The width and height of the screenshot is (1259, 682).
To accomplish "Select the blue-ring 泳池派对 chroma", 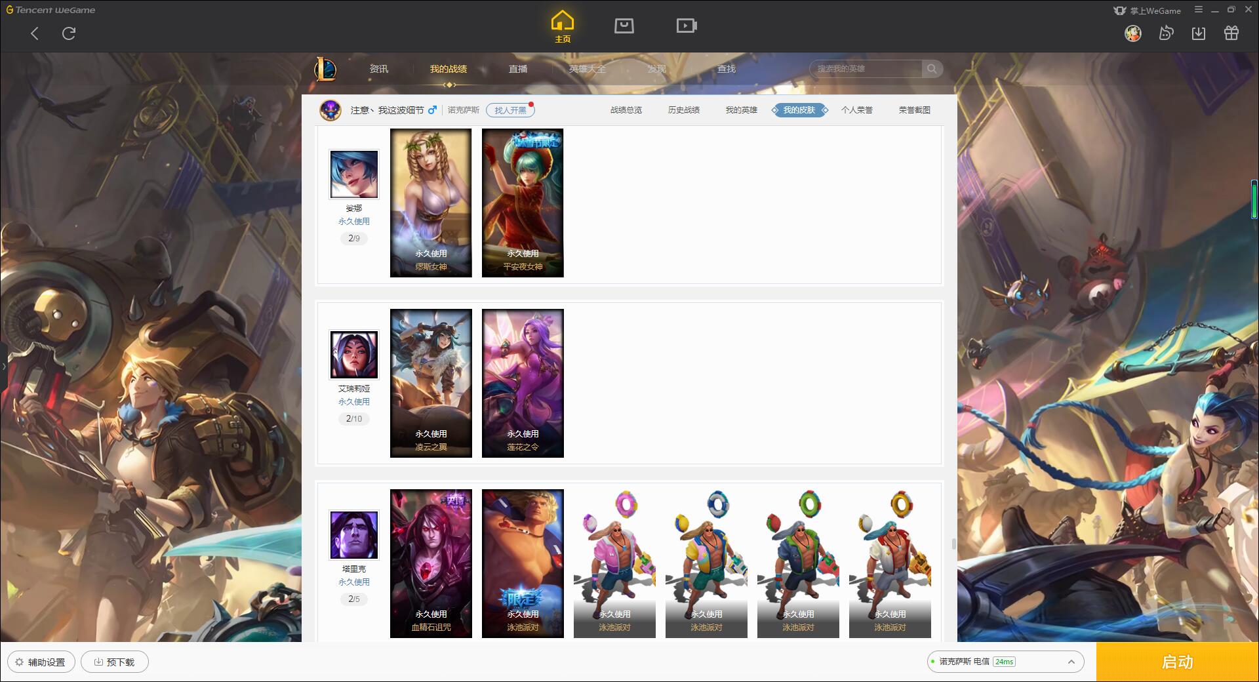I will coord(706,563).
